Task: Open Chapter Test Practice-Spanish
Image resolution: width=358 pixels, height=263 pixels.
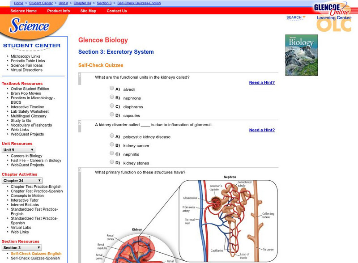Action: [x=37, y=191]
